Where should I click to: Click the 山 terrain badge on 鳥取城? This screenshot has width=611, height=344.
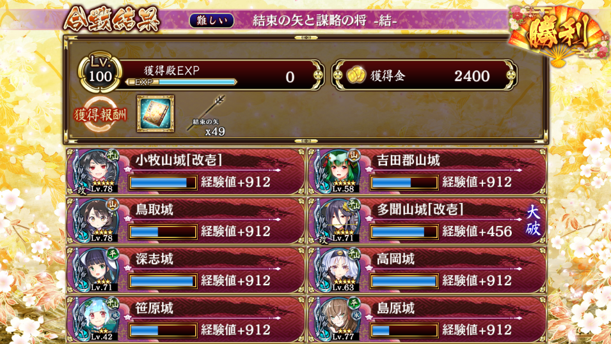click(113, 204)
